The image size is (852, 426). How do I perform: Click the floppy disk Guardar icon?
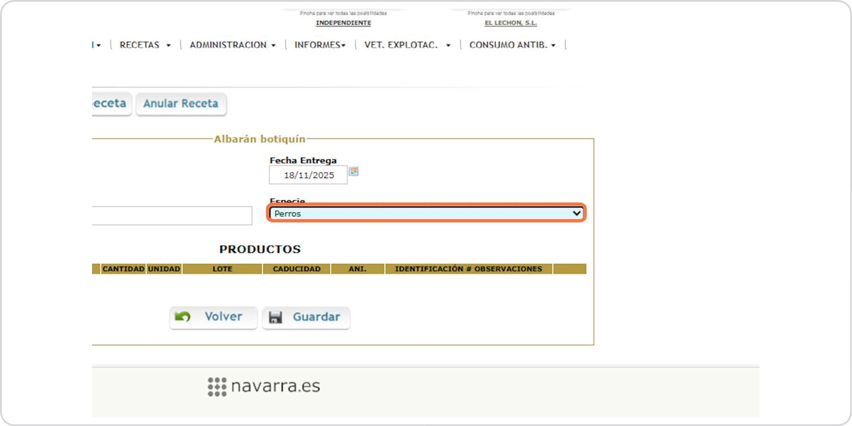[x=275, y=317]
